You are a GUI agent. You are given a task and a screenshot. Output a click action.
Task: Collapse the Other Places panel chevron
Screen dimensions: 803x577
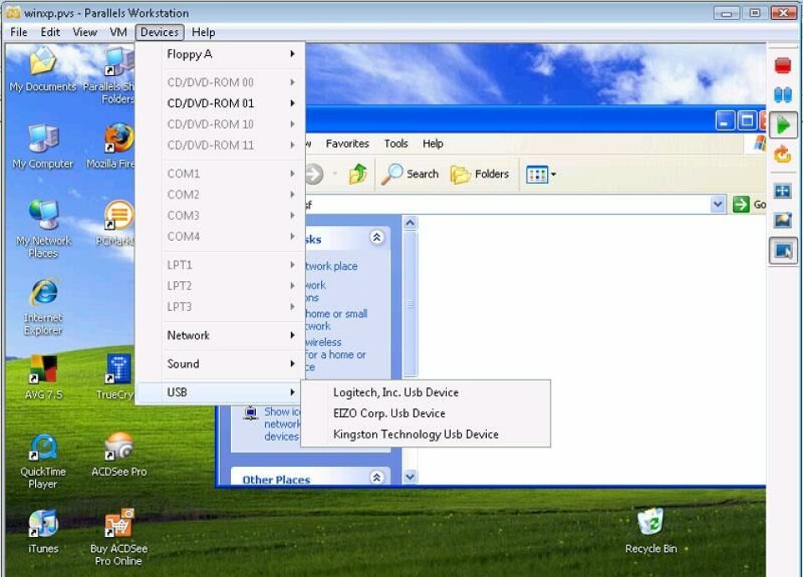[377, 477]
